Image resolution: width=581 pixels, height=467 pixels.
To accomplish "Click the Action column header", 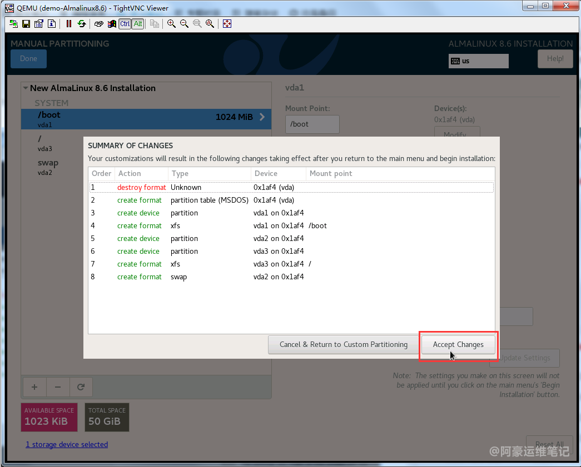I will (142, 174).
